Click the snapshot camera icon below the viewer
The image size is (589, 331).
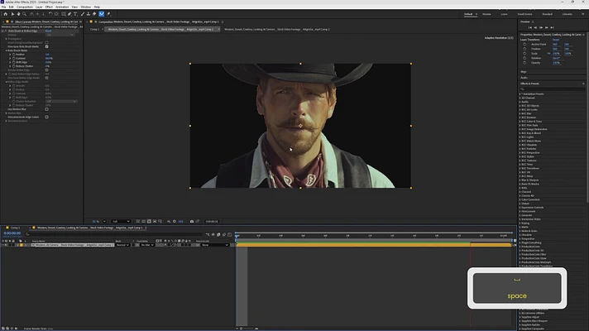192,221
